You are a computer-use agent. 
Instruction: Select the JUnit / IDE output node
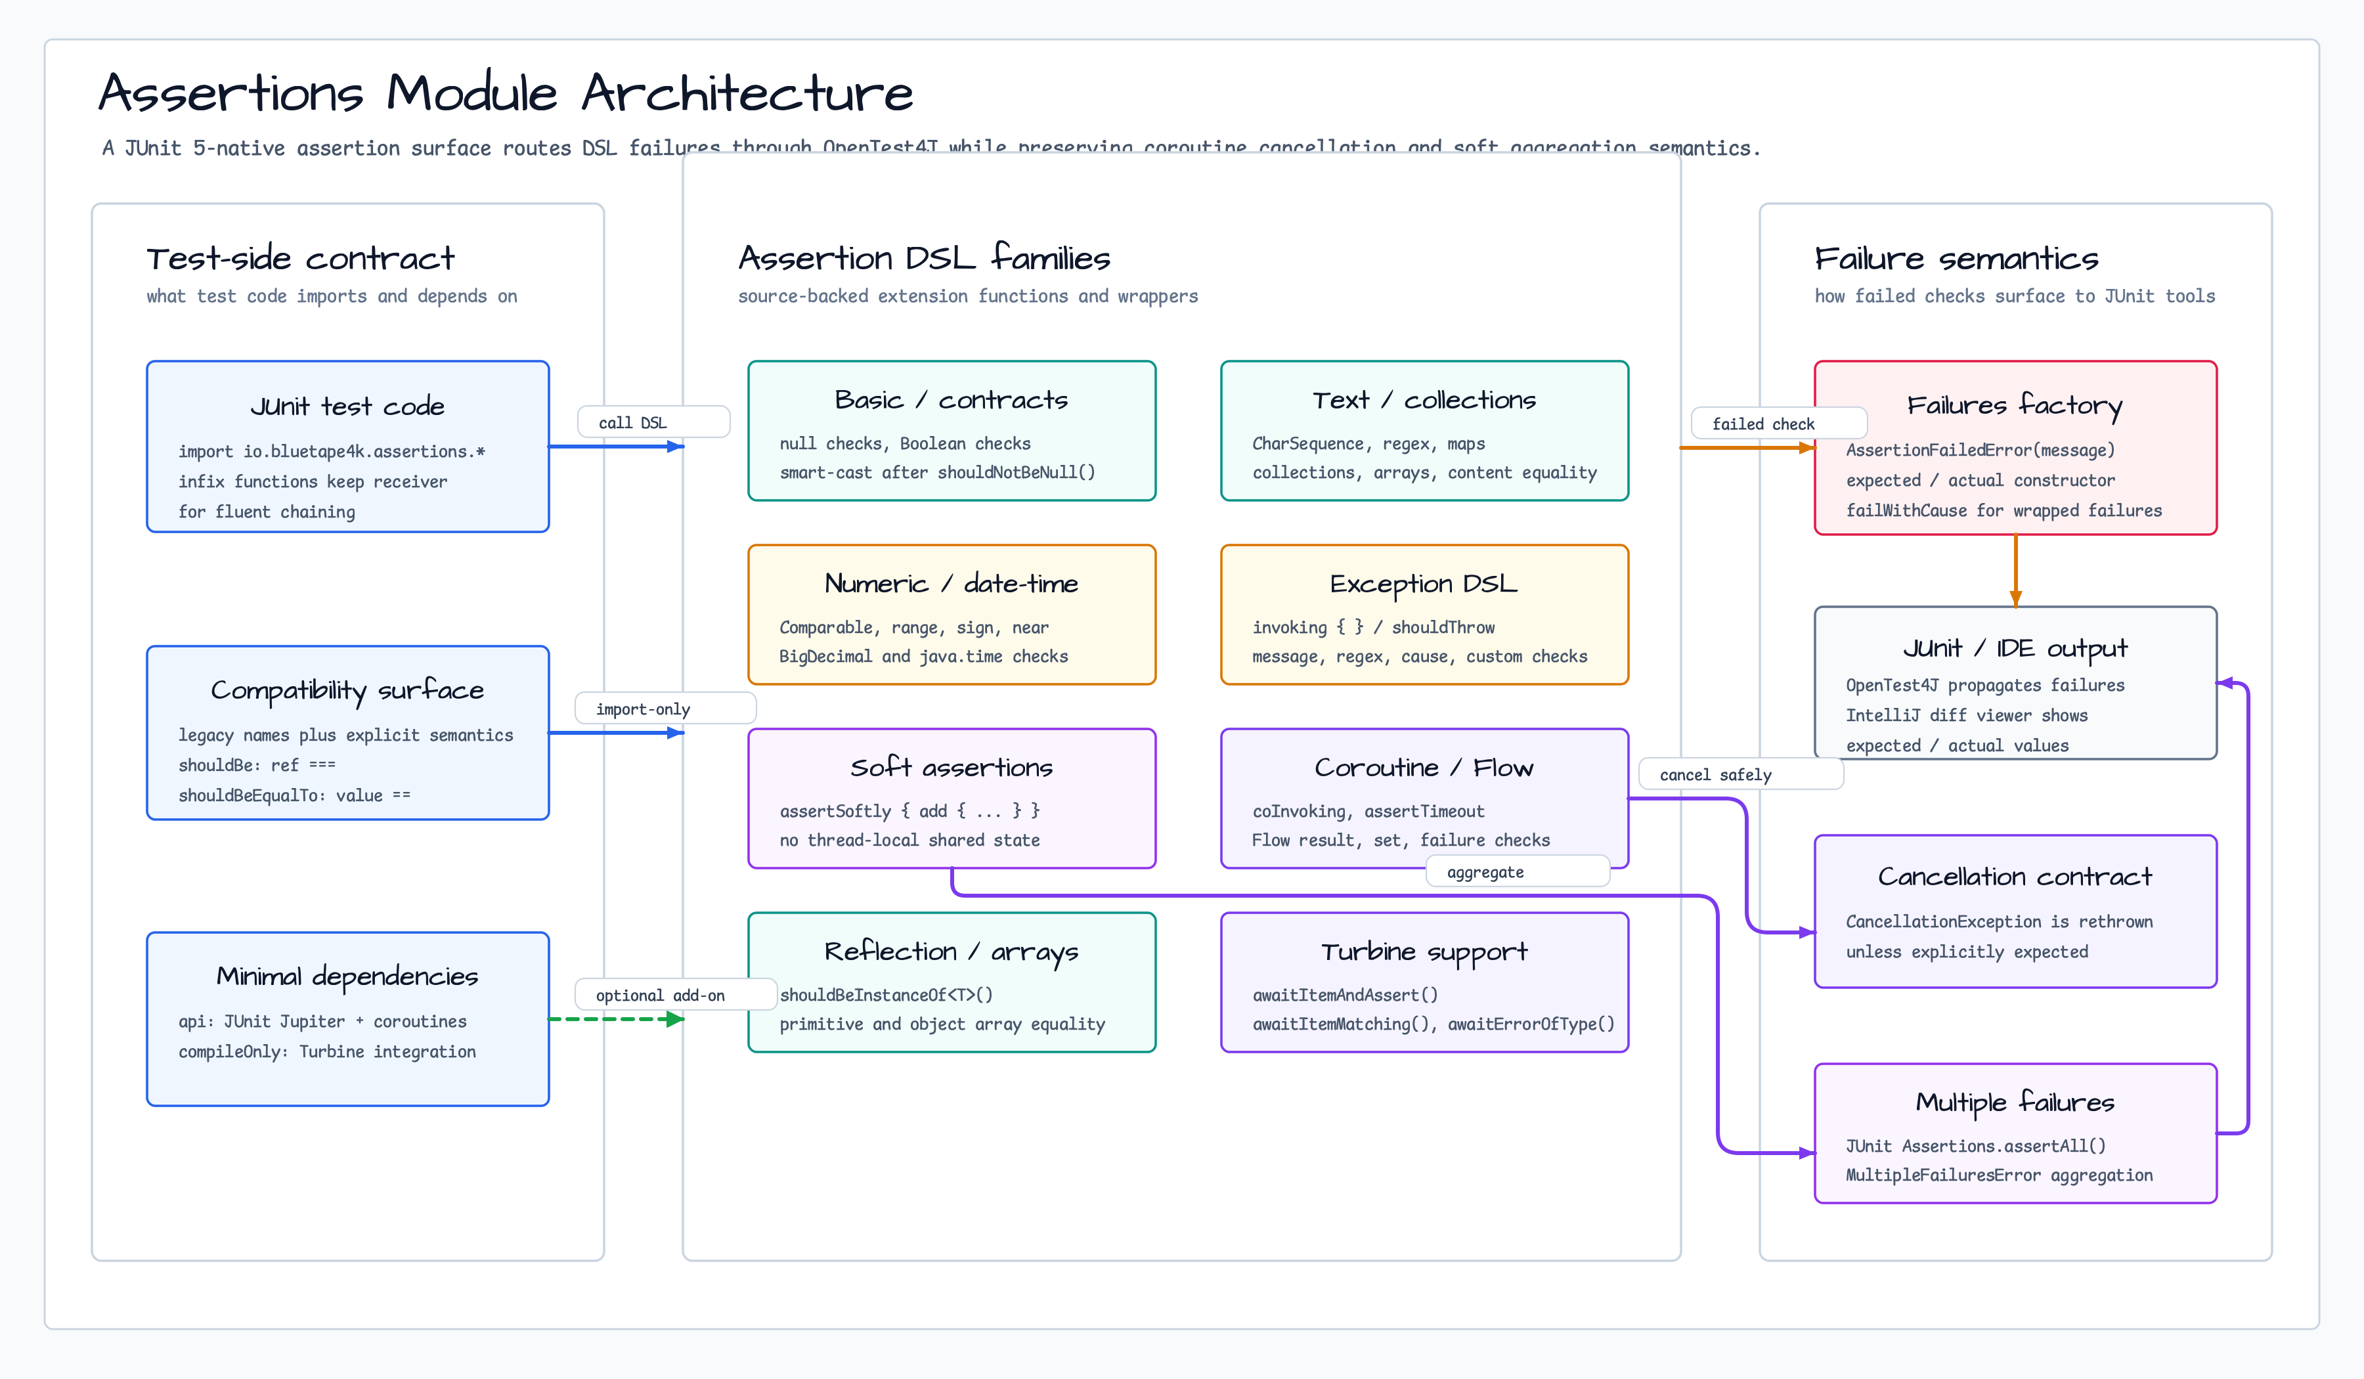click(x=2015, y=682)
